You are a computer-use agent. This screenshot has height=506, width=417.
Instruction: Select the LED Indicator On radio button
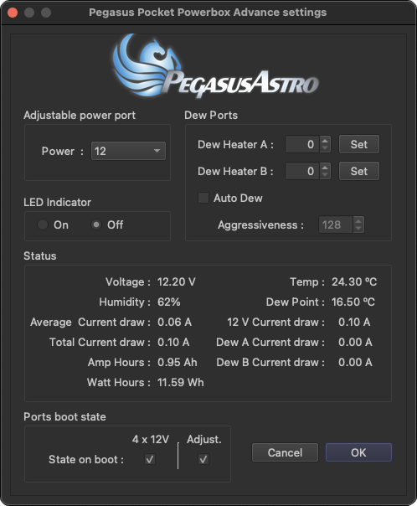(43, 225)
